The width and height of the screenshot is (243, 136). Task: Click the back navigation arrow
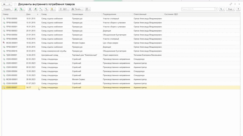coord(4,4)
